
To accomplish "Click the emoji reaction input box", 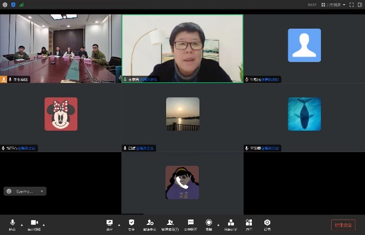I will pyautogui.click(x=25, y=191).
